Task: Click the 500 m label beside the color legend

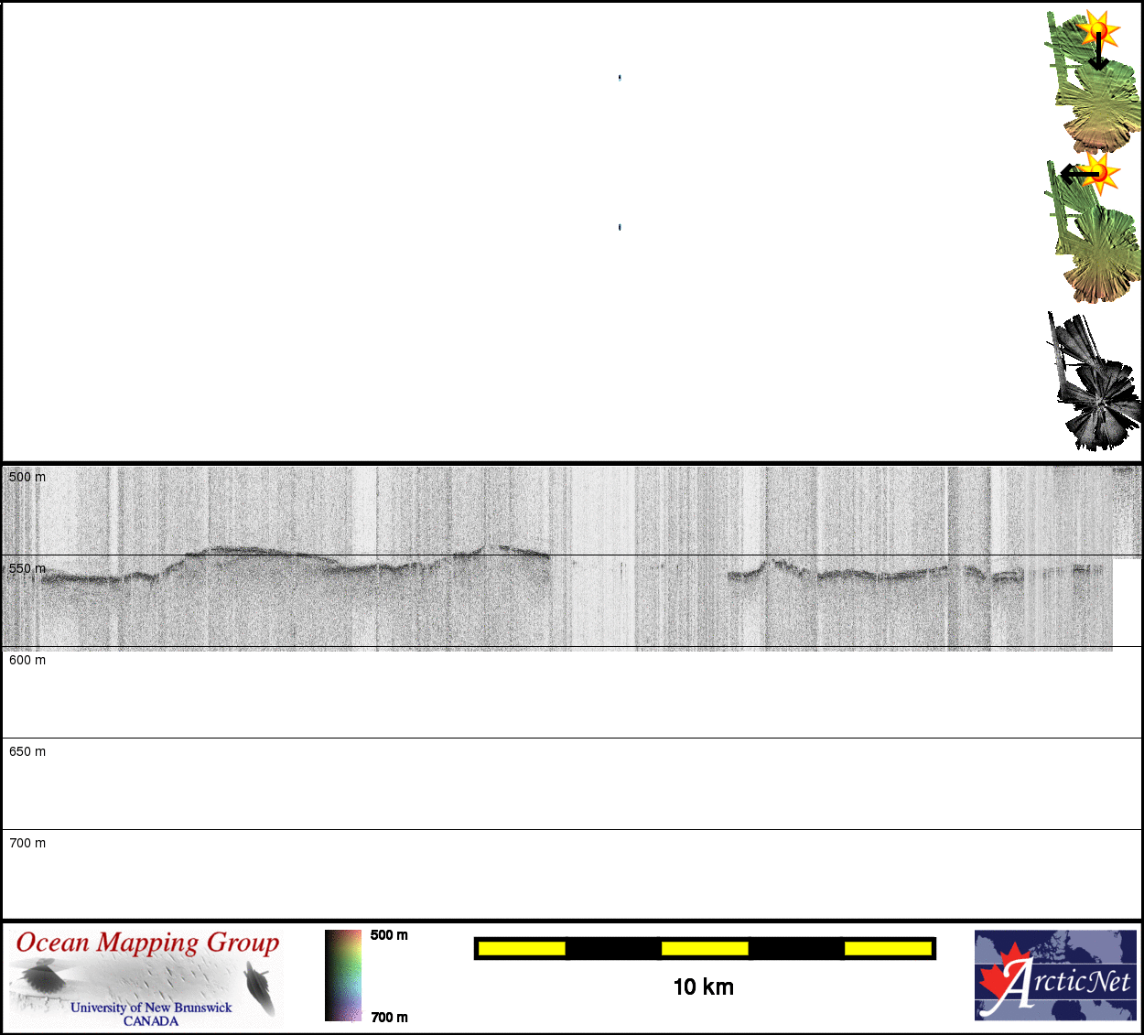Action: [x=389, y=935]
